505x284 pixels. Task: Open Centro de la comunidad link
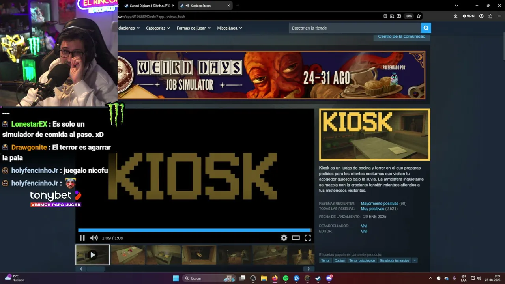click(402, 36)
